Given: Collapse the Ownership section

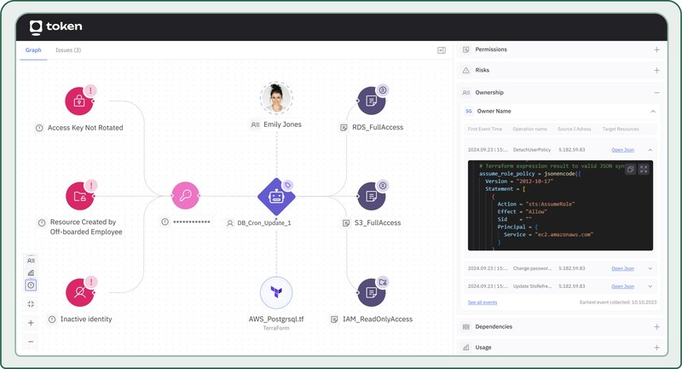Looking at the screenshot, I should [656, 92].
